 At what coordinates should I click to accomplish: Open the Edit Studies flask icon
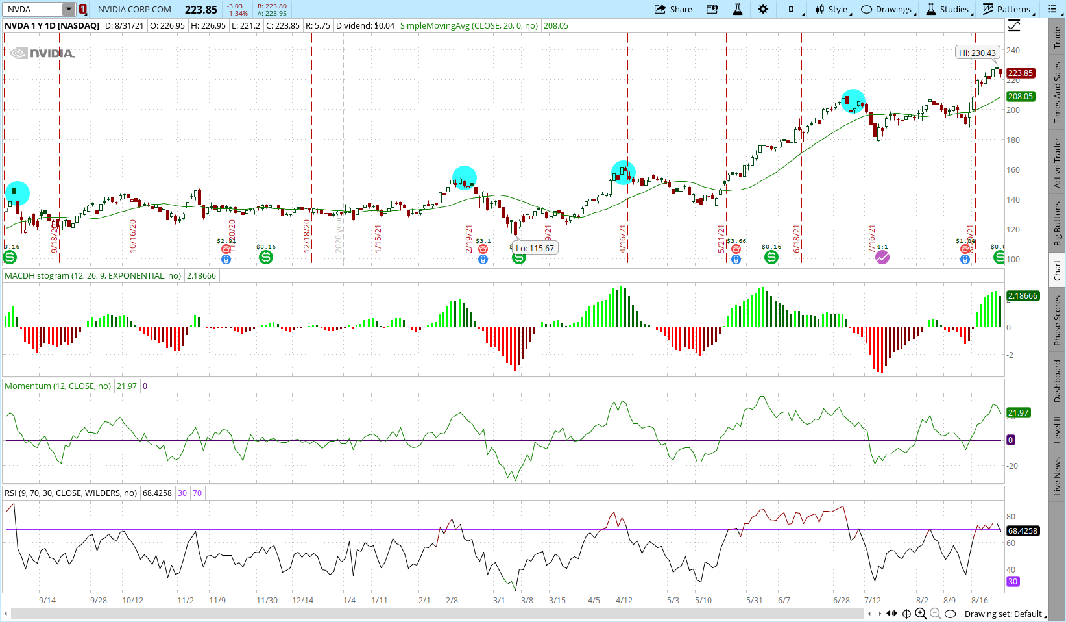point(738,9)
